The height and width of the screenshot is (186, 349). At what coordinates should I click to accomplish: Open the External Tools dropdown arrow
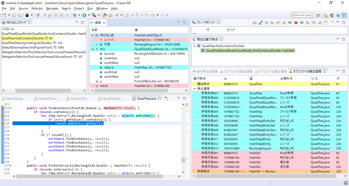pyautogui.click(x=98, y=15)
